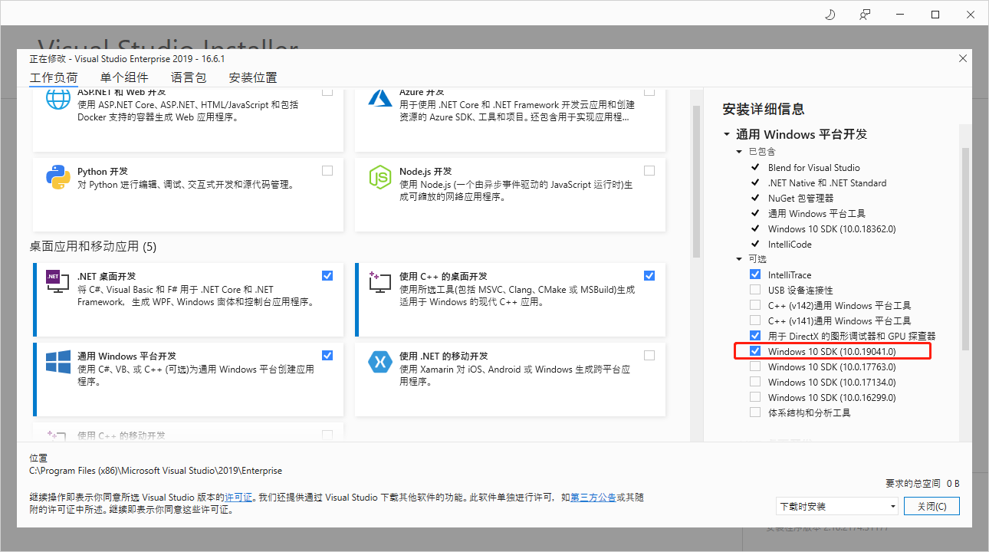Select the Blend for Visual Studio included item
This screenshot has height=552, width=989.
(814, 167)
